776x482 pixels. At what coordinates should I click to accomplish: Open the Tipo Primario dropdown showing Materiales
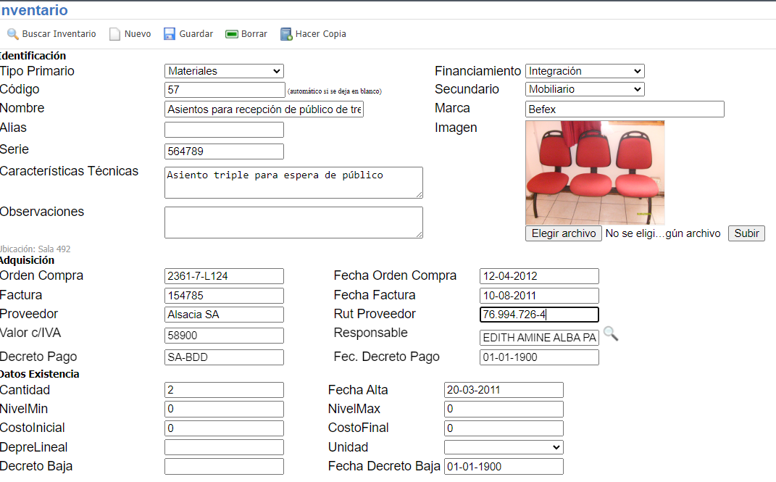[x=224, y=71]
